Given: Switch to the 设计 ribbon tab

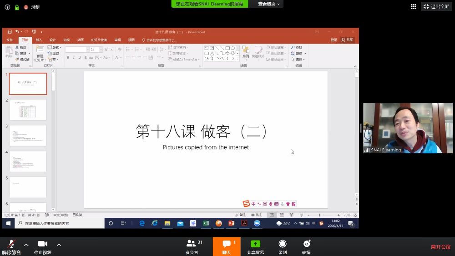Looking at the screenshot, I should pos(53,40).
